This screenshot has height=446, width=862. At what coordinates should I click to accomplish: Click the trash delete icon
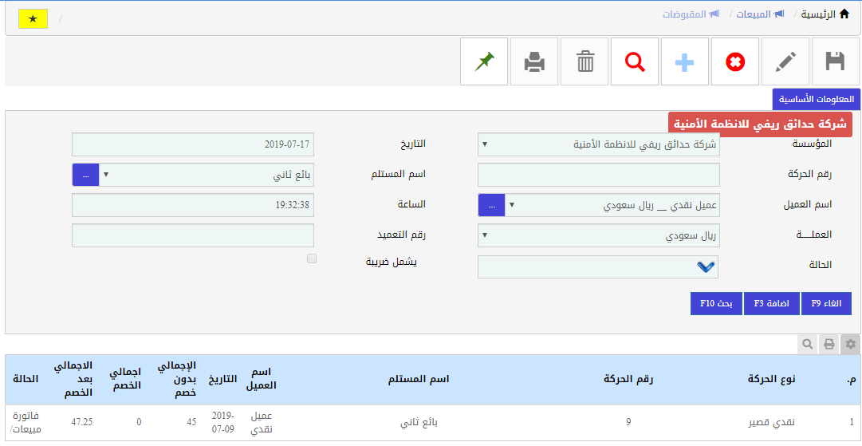click(585, 61)
